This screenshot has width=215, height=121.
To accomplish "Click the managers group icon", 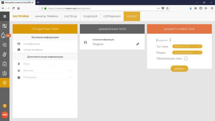I will tap(19, 77).
